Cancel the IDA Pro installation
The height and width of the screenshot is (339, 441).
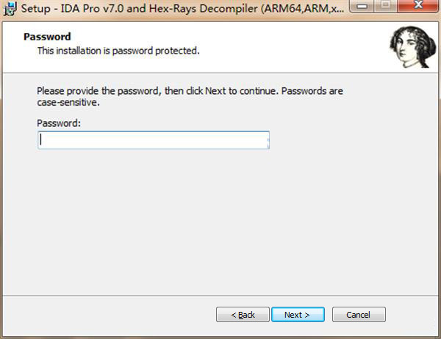click(359, 315)
